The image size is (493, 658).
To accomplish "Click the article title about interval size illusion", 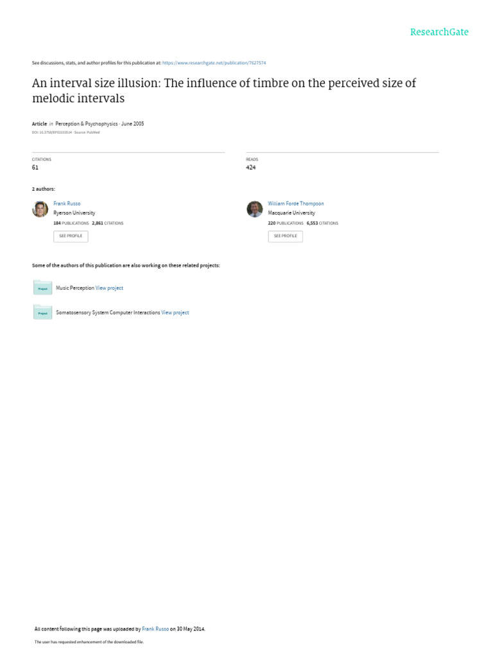I will (x=224, y=90).
